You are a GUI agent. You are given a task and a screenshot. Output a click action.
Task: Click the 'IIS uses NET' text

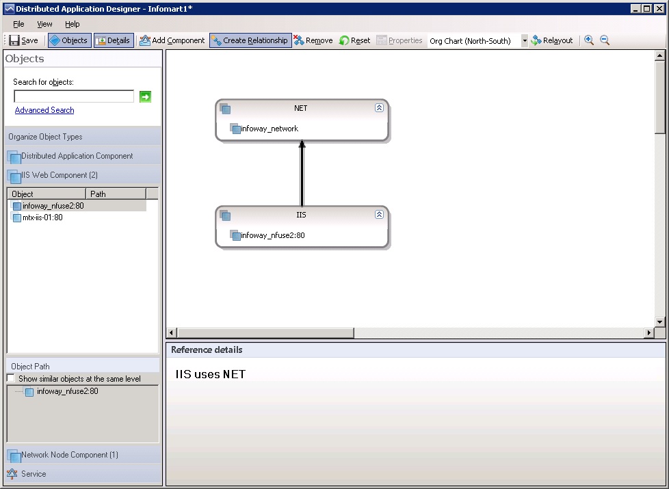[x=210, y=374]
